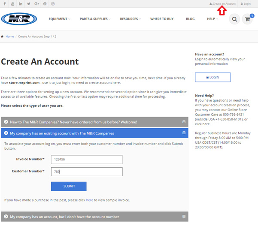Viewport: 258px width, 226px height.
Task: Click the 'Have an account?' heading
Action: point(209,54)
